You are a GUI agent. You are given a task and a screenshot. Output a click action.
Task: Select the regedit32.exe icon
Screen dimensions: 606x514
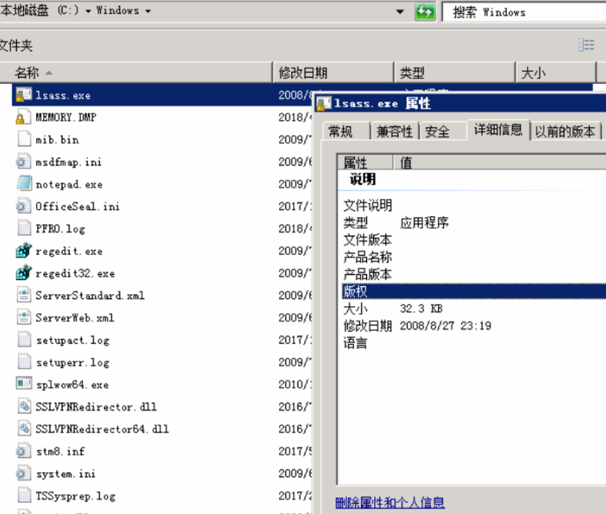[x=23, y=273]
